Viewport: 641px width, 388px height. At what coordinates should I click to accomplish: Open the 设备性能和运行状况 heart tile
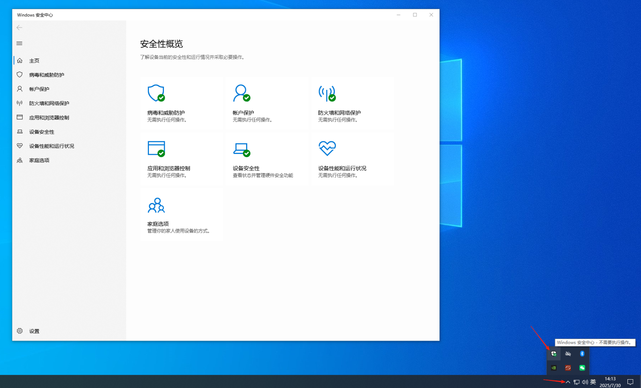coord(352,159)
